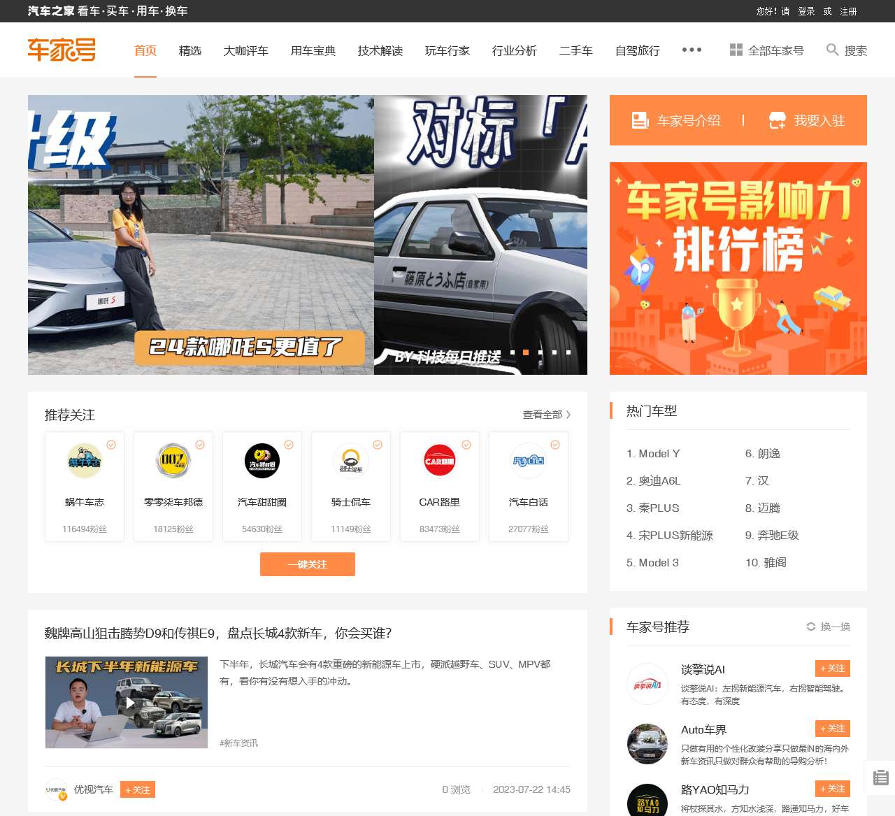Select the 二手车 navigation tab
895x816 pixels.
click(x=575, y=50)
